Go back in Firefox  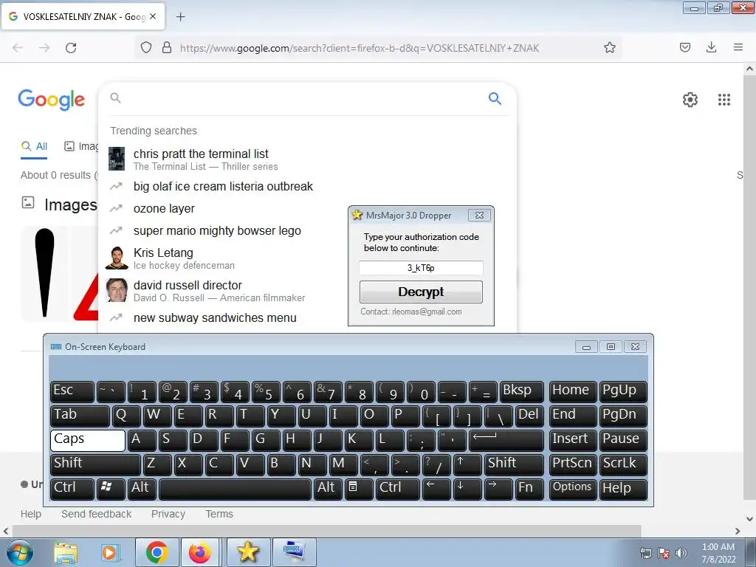tap(18, 48)
